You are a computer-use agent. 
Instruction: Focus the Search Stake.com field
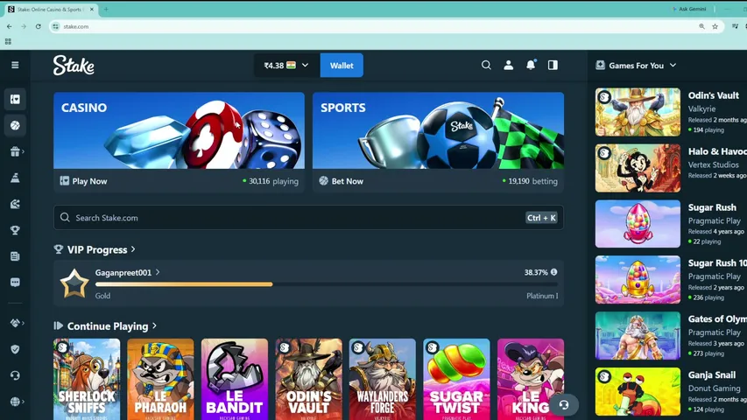click(x=309, y=218)
